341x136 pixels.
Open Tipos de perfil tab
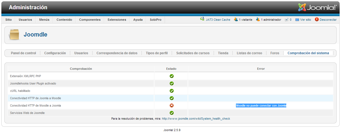click(157, 53)
